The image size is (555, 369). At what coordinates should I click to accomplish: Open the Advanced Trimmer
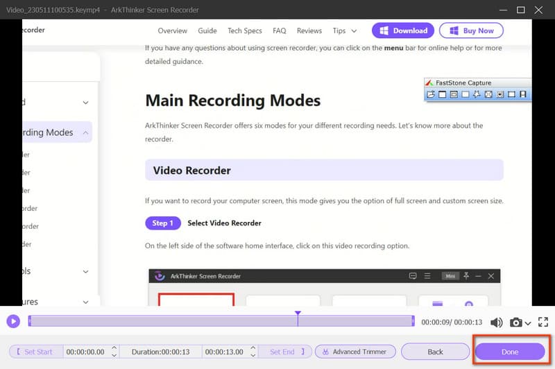click(355, 352)
